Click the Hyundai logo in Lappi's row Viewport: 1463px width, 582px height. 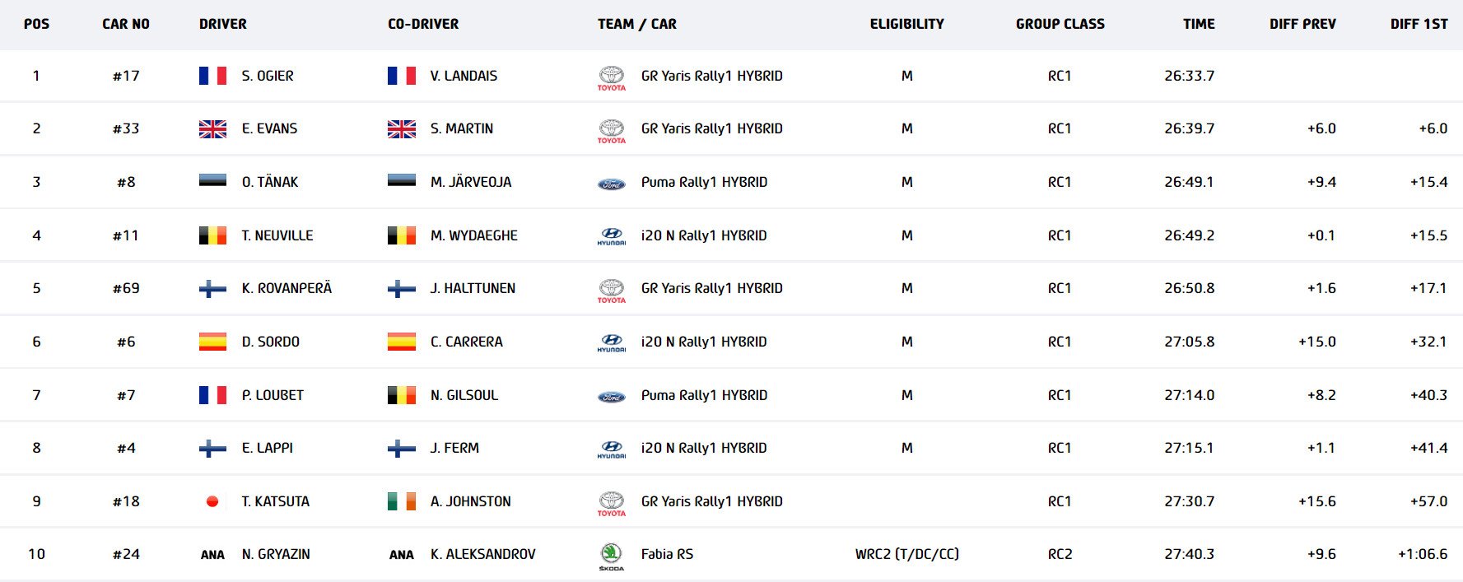coord(611,449)
